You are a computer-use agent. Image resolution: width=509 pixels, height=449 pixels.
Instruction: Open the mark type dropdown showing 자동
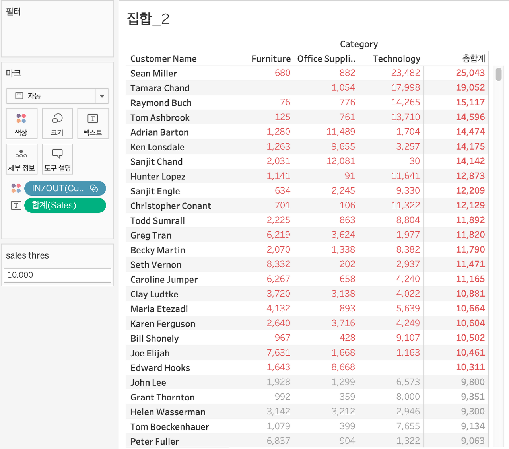pyautogui.click(x=57, y=96)
